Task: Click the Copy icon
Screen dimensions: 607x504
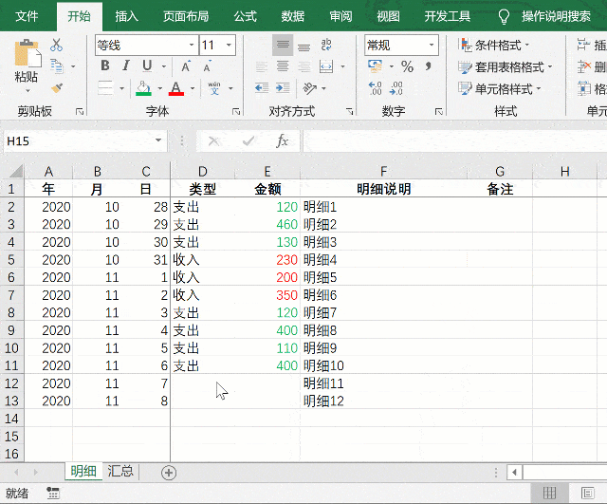Action: pyautogui.click(x=57, y=66)
